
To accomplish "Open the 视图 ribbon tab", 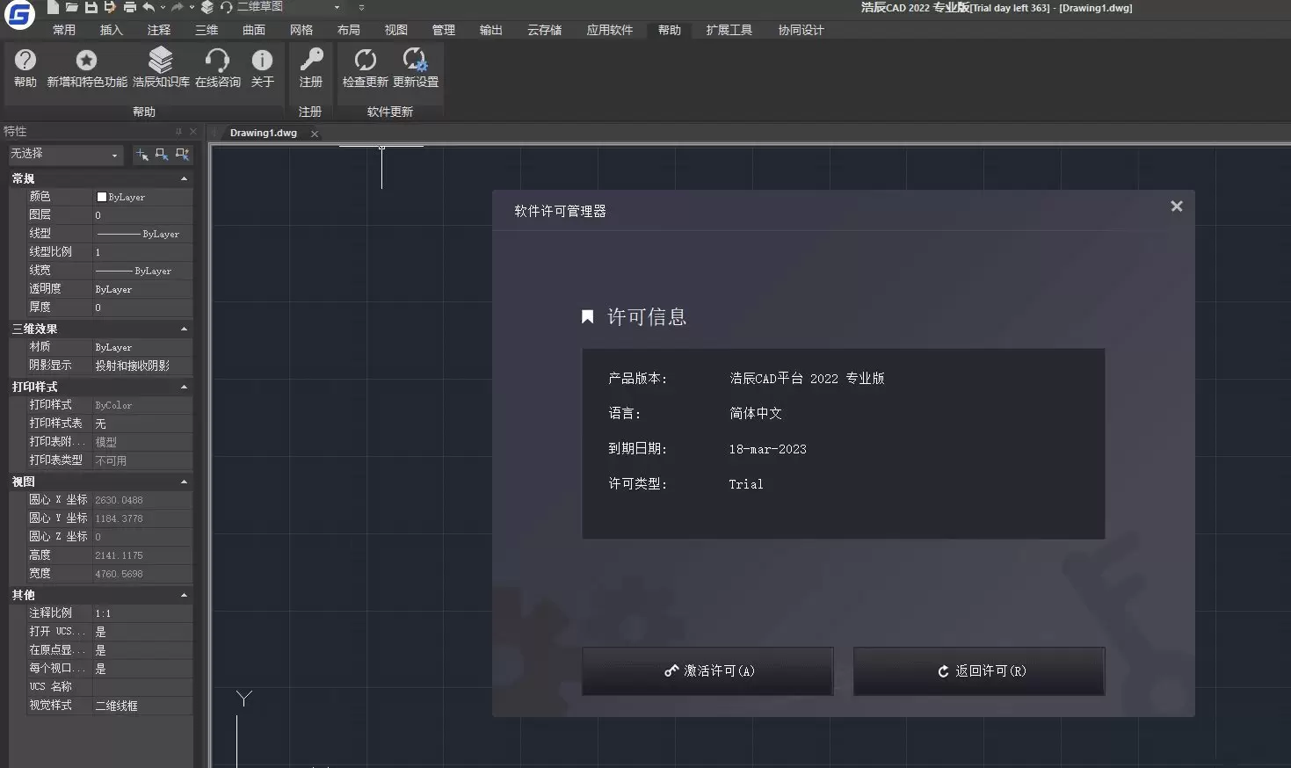I will coord(395,30).
